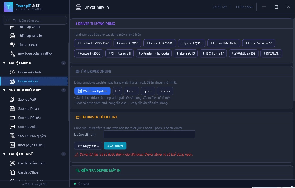Open Sao lưu Driver in sidebar
295x188 pixels.
point(29,108)
